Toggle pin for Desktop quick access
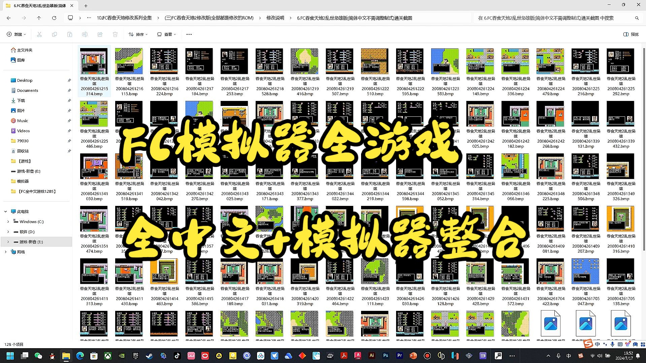This screenshot has width=646, height=363. (69, 80)
